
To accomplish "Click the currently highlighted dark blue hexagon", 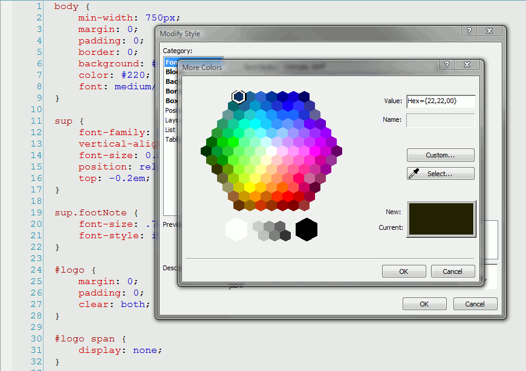I will pos(239,97).
